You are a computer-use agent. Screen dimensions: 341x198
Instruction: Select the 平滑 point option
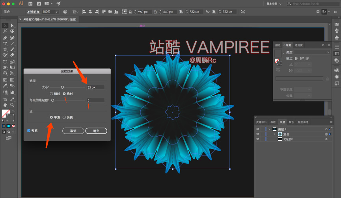pos(51,117)
